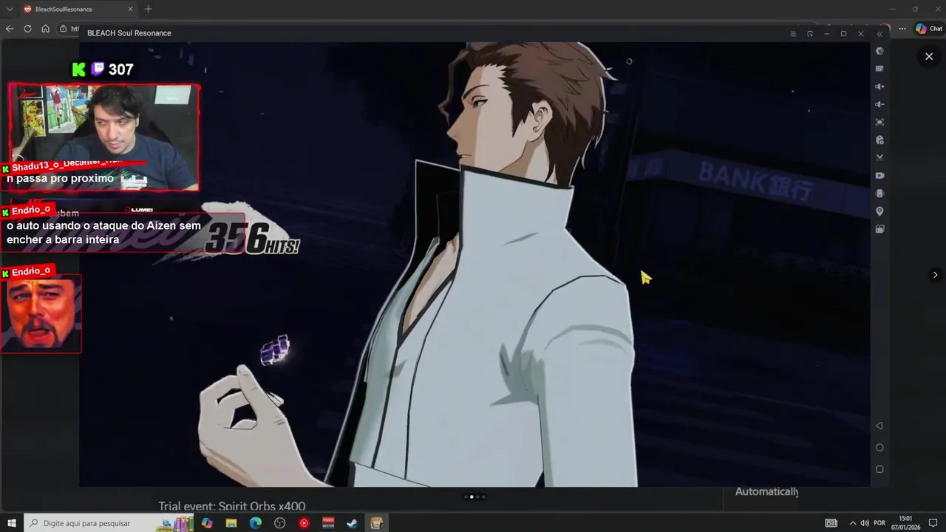The image size is (946, 532).
Task: Click the touch keyboard tray icon
Action: [831, 523]
